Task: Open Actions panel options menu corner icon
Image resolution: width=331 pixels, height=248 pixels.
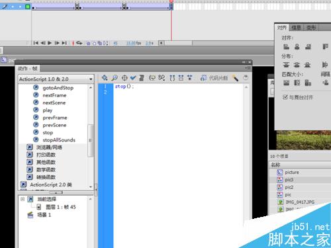Action: click(248, 68)
